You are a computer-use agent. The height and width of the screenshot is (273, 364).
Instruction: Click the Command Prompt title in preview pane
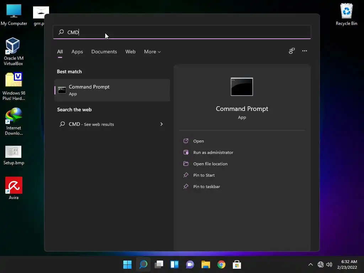pyautogui.click(x=242, y=109)
